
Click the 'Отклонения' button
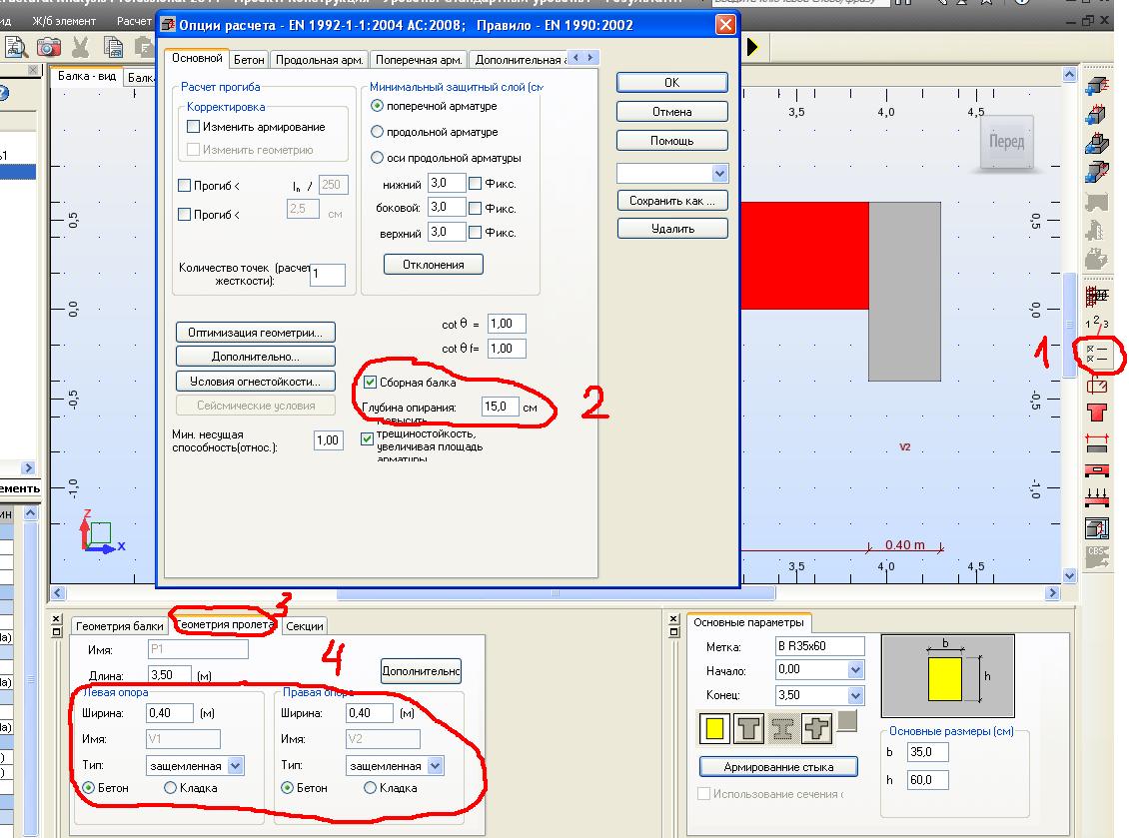pos(433,265)
